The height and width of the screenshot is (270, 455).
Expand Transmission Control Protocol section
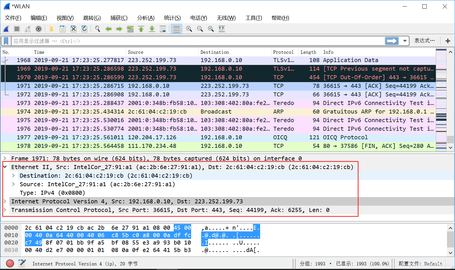coord(5,210)
